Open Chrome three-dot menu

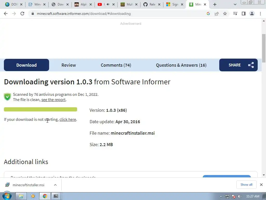tap(260, 14)
